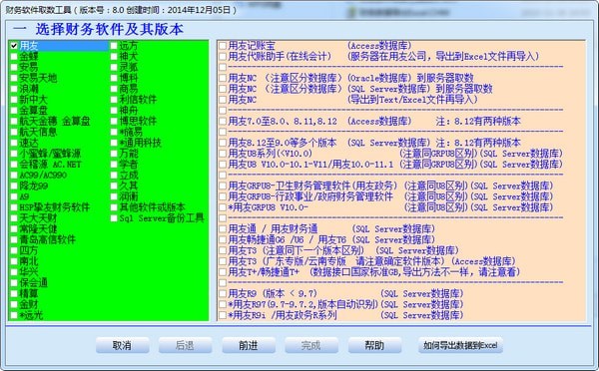
Task: Select 用友NC SQL Server数据库 version
Action: [x=223, y=89]
